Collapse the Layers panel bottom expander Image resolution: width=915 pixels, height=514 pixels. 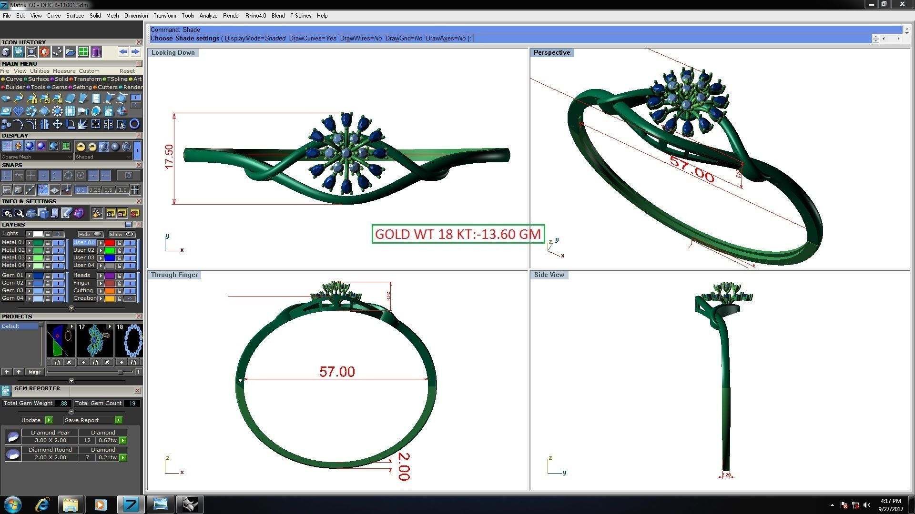(71, 308)
